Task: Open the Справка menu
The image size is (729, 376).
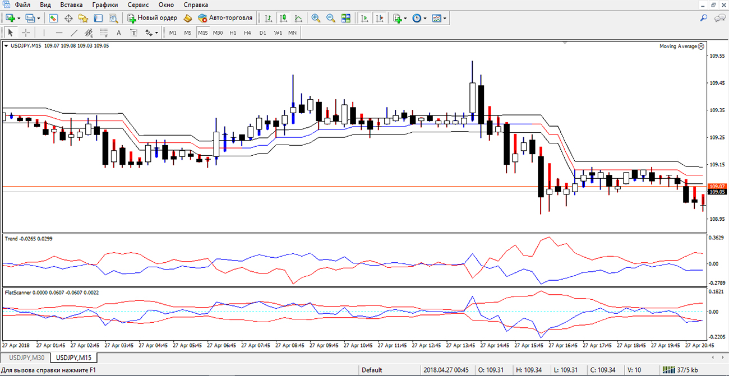Action: click(196, 4)
